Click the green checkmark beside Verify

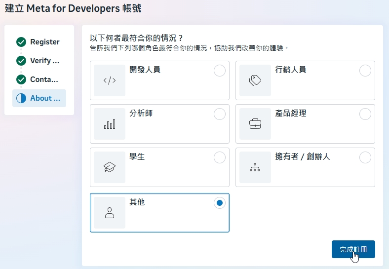[x=21, y=61]
